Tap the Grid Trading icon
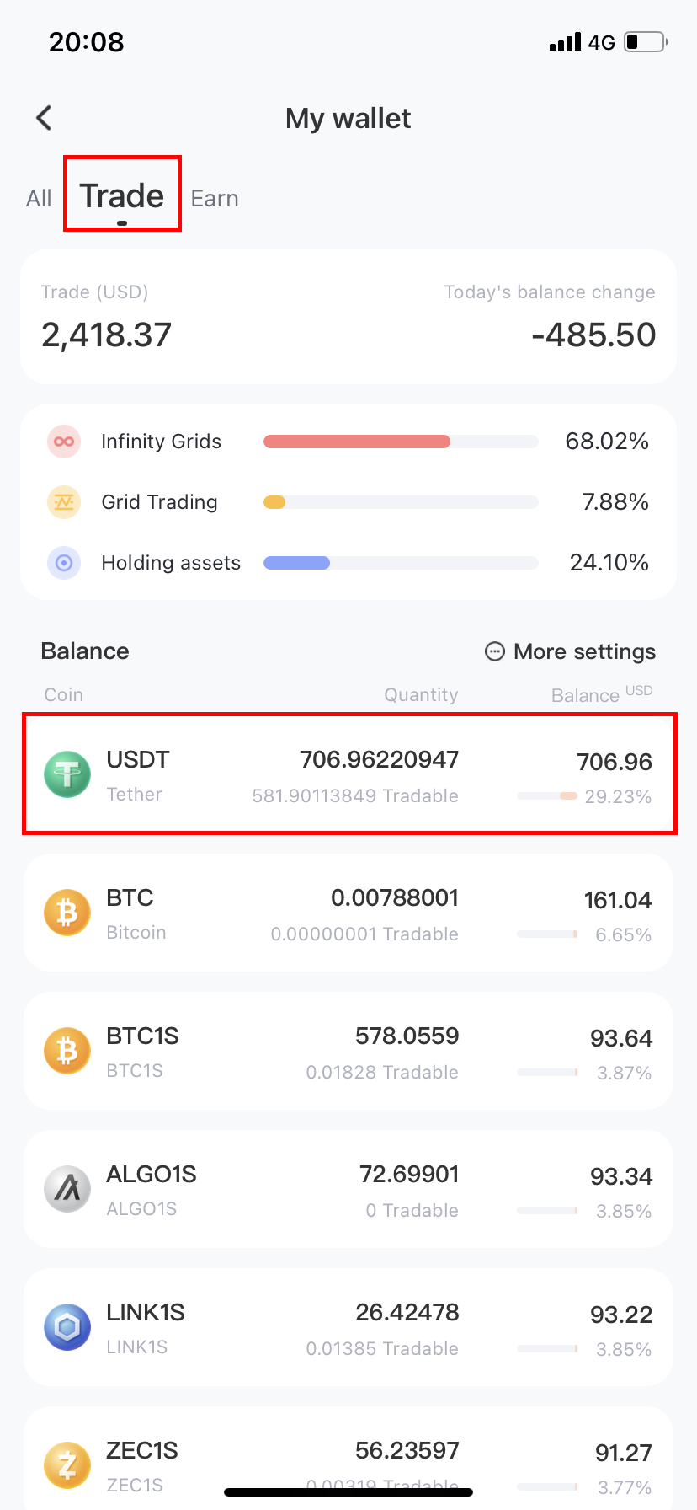This screenshot has height=1510, width=697. [64, 502]
